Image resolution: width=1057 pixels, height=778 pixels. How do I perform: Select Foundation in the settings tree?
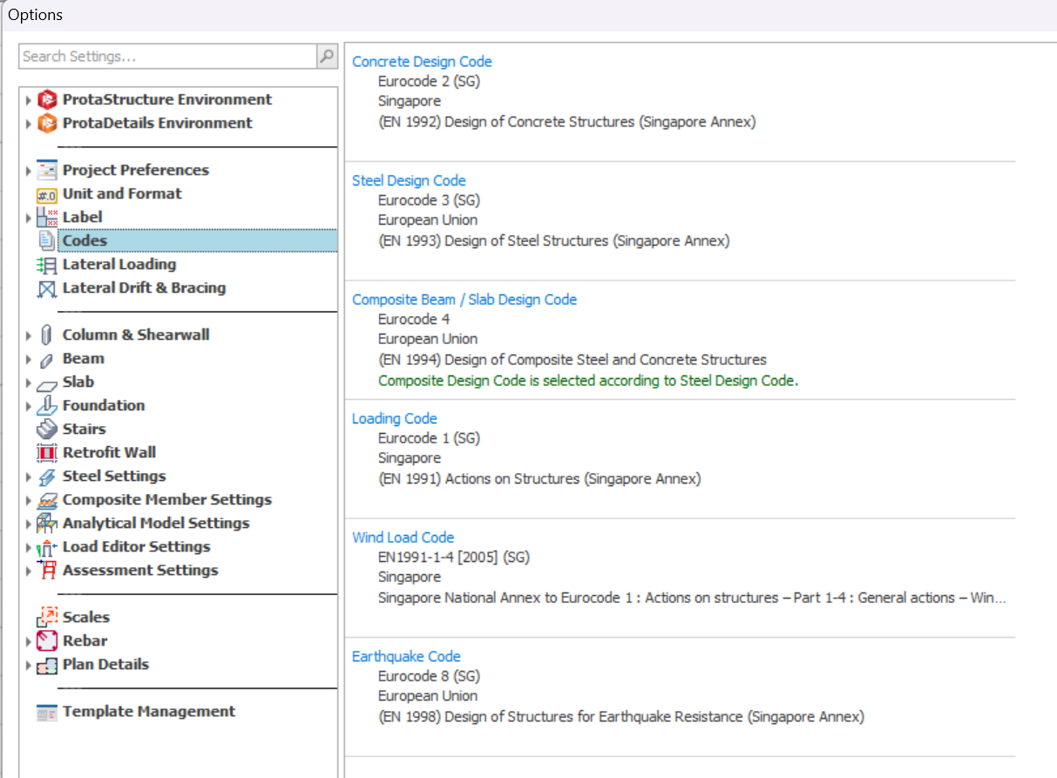point(103,405)
